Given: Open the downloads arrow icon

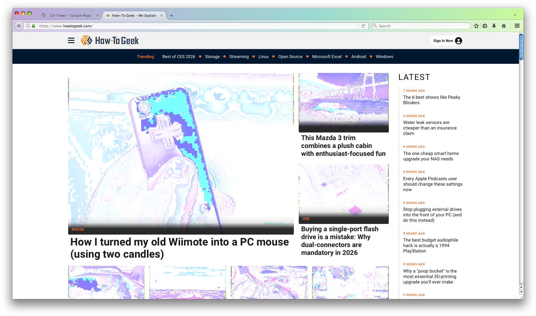Looking at the screenshot, I should [x=494, y=26].
